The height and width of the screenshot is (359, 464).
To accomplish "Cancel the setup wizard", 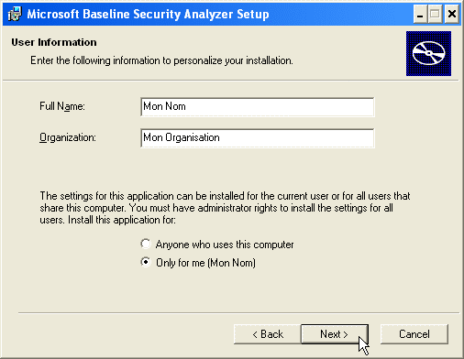I will 414,334.
